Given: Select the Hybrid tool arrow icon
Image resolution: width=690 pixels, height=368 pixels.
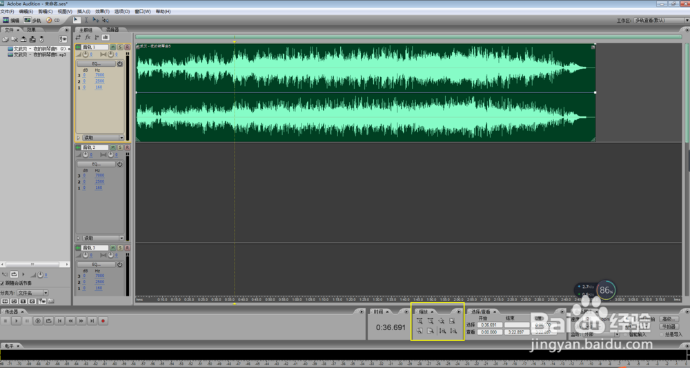Looking at the screenshot, I should click(x=77, y=20).
